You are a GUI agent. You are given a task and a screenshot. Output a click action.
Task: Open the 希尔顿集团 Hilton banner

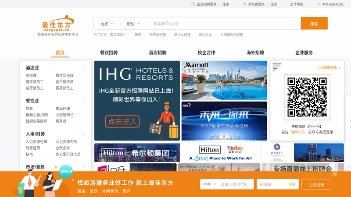coord(137,152)
